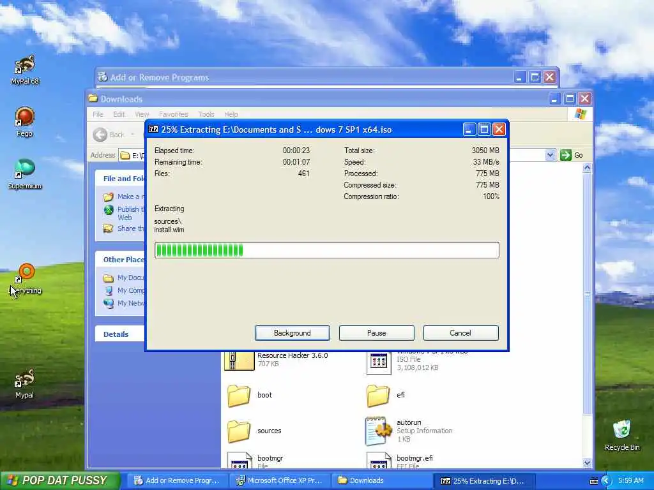Click the 'Total size:' value 3050 MB

tap(485, 151)
